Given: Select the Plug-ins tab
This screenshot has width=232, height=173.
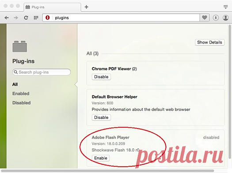Looking at the screenshot, I should pos(53,7).
